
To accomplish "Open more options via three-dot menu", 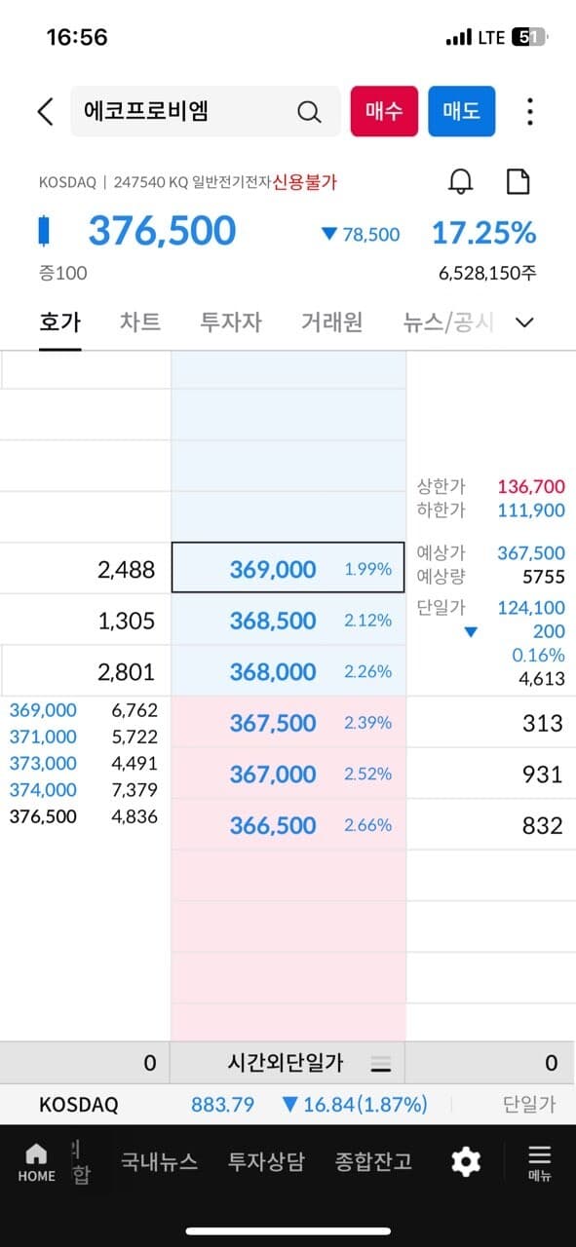I will pyautogui.click(x=529, y=111).
